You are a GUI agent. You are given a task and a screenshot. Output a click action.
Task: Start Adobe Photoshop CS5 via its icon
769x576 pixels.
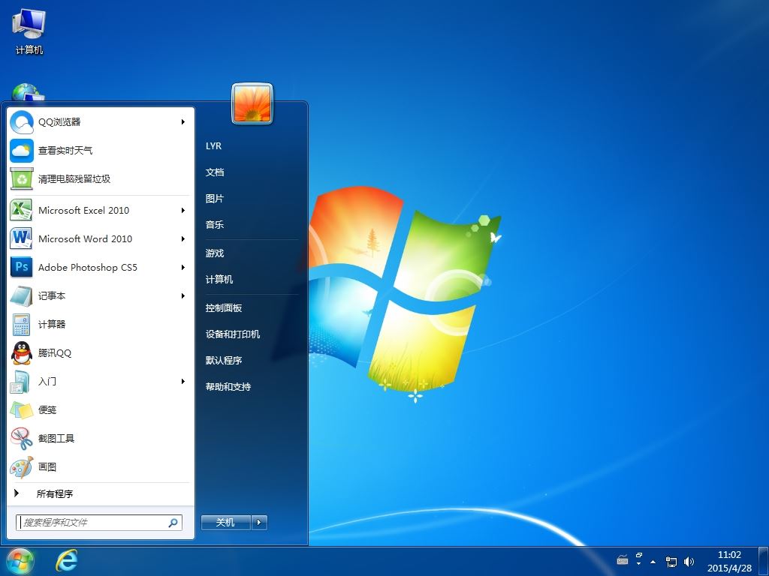[x=22, y=267]
